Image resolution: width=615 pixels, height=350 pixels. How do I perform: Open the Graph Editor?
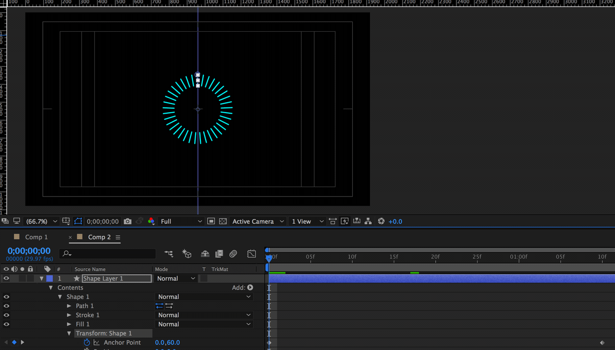252,254
